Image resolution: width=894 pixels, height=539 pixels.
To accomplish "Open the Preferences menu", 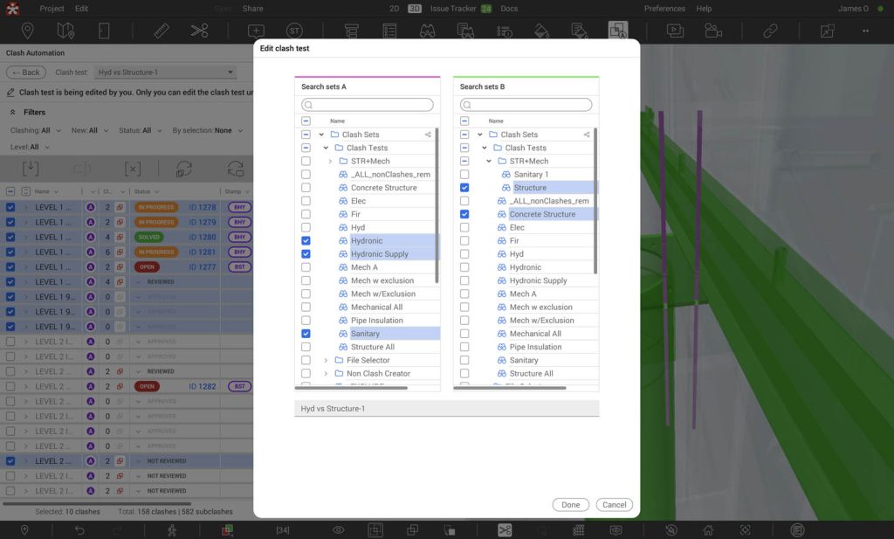I will pos(664,9).
